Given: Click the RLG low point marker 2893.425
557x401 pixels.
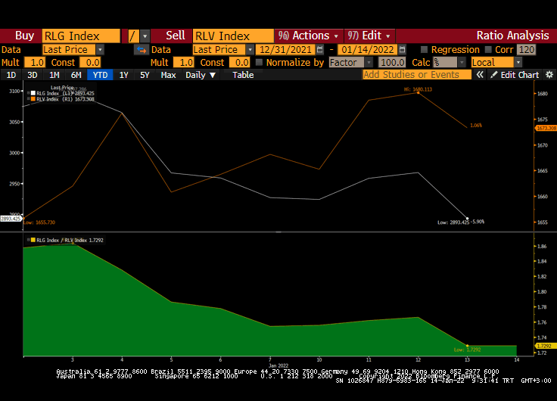Looking at the screenshot, I should [x=467, y=219].
